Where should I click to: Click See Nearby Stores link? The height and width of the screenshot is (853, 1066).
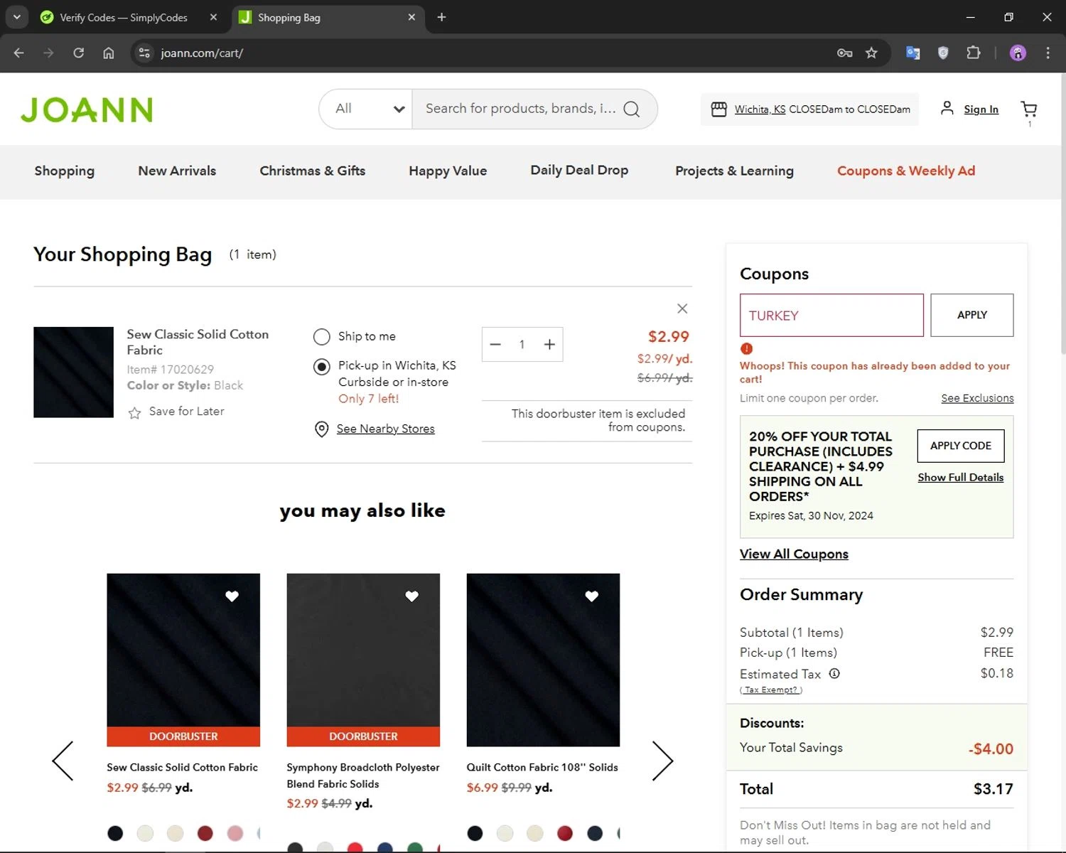tap(385, 429)
